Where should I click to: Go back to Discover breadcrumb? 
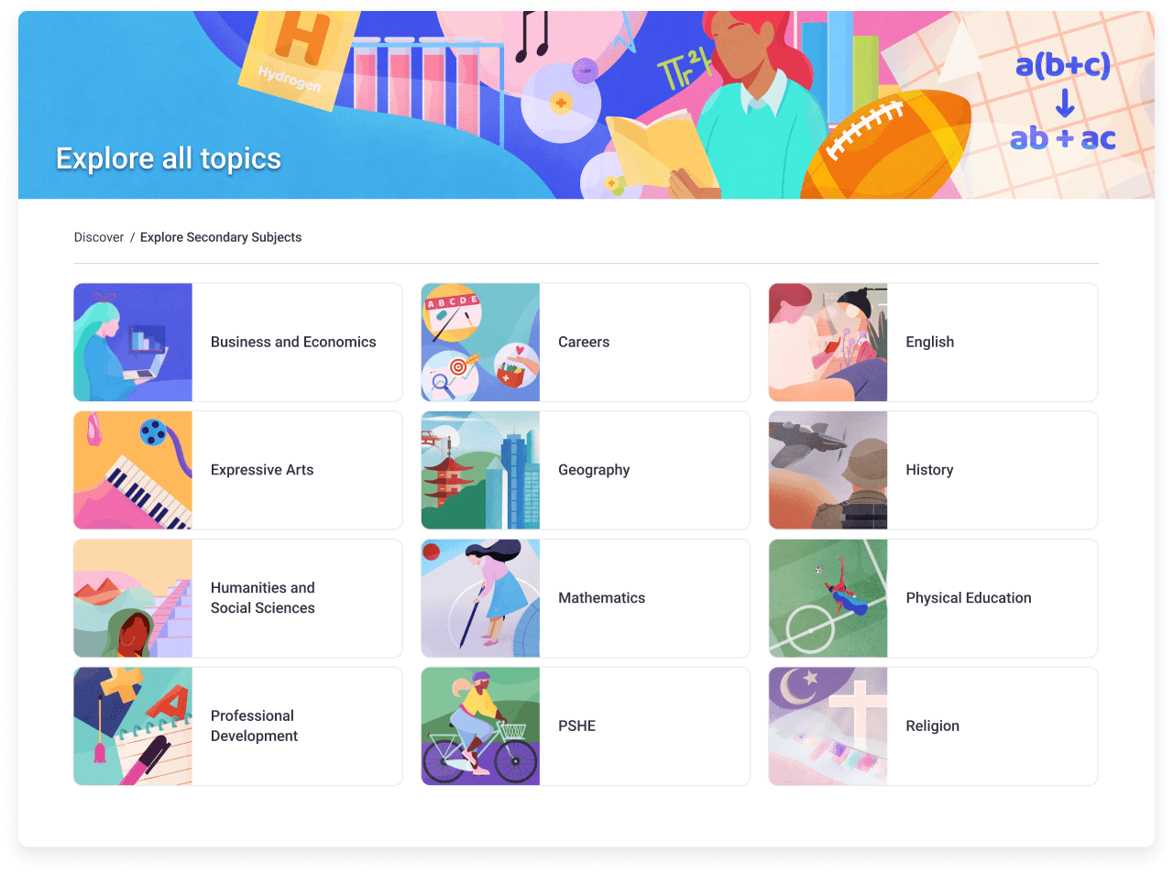[99, 237]
